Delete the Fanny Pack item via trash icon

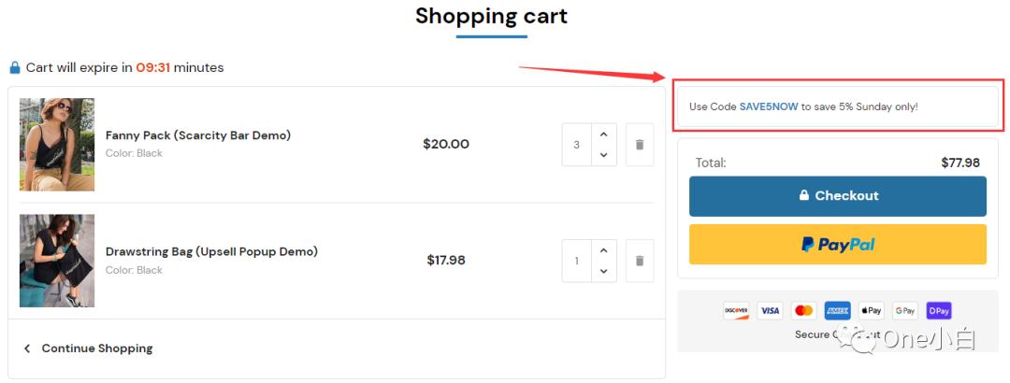(x=640, y=145)
